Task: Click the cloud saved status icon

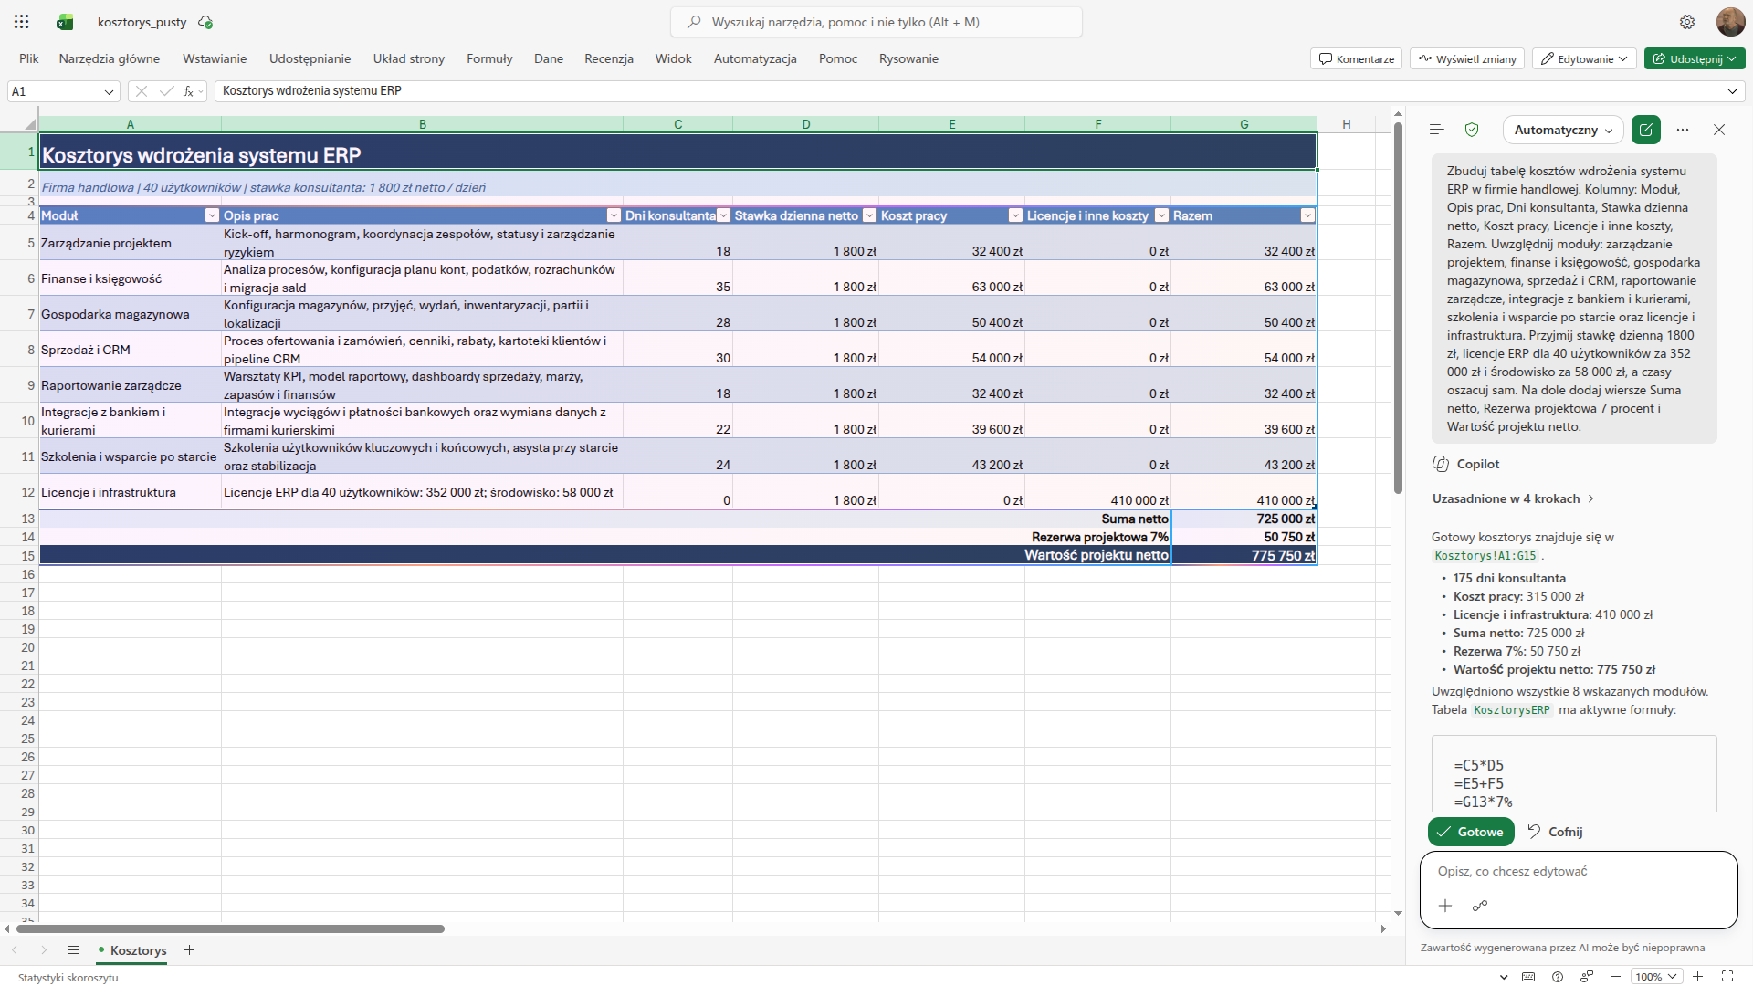Action: tap(205, 22)
